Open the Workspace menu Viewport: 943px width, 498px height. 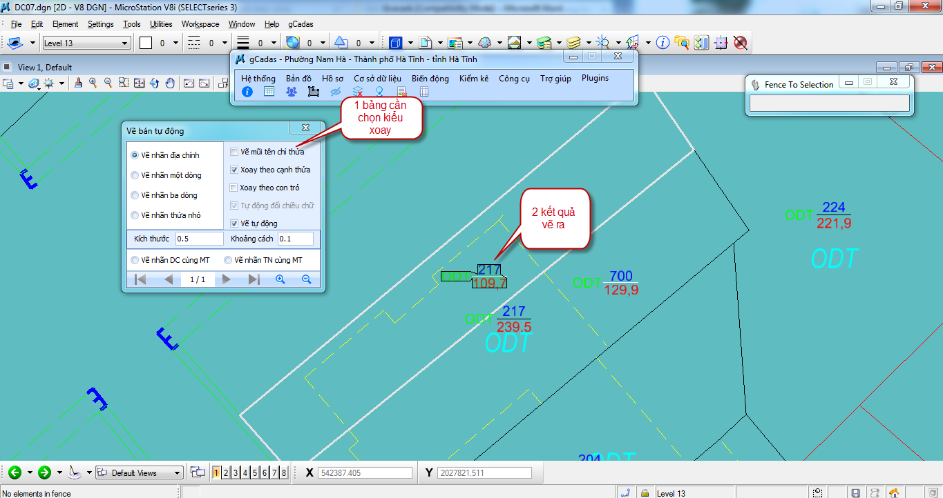[200, 24]
